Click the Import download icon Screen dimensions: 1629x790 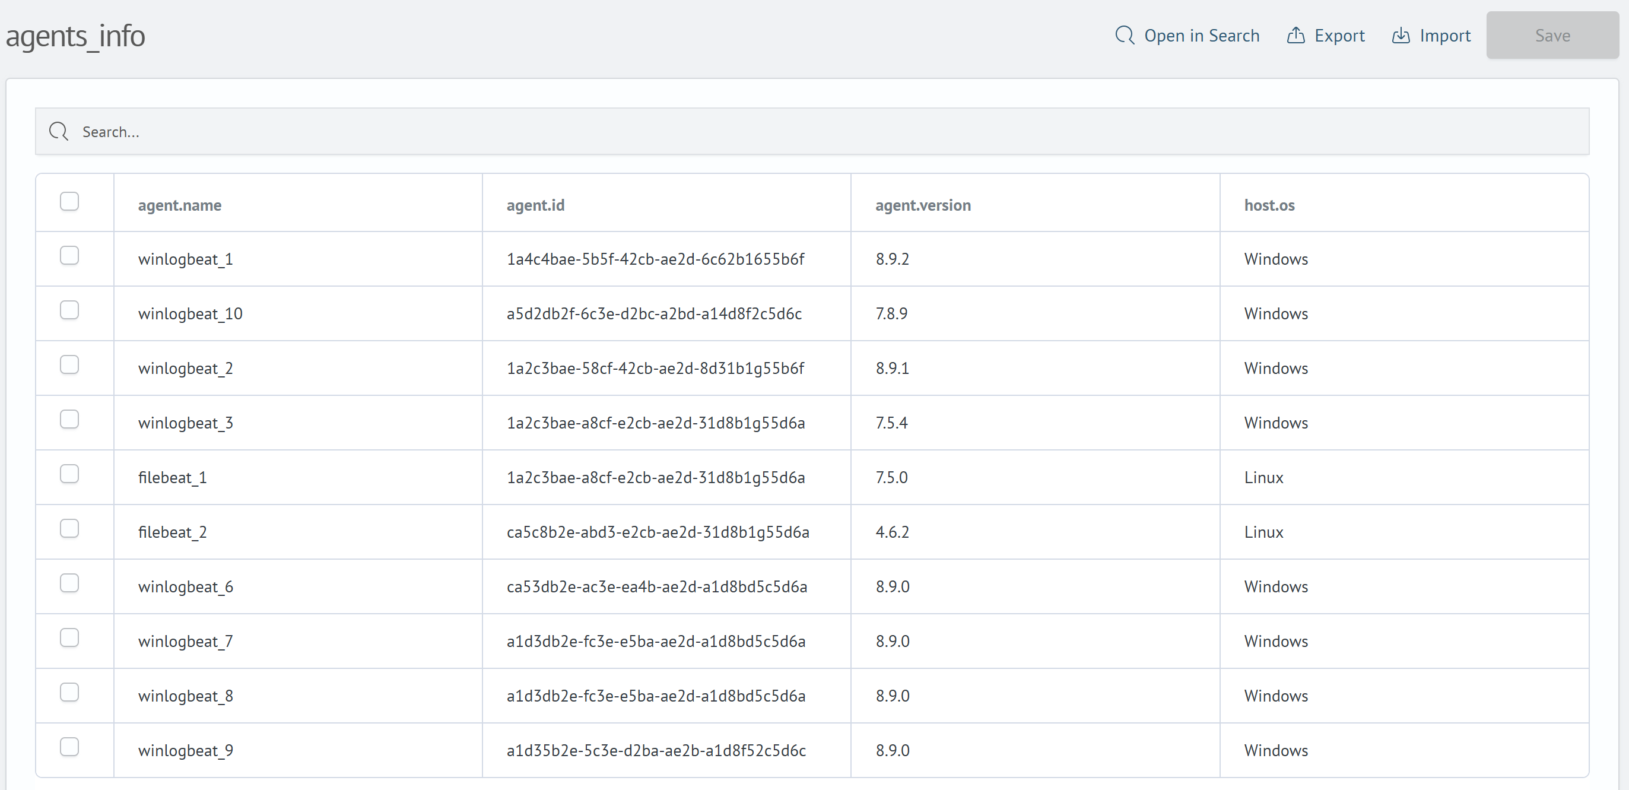tap(1400, 36)
